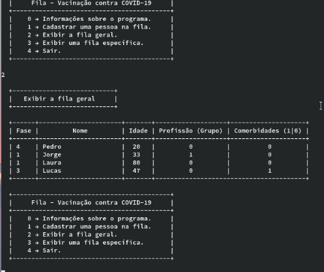Click the Fase column header
This screenshot has height=272, width=324.
[x=23, y=130]
